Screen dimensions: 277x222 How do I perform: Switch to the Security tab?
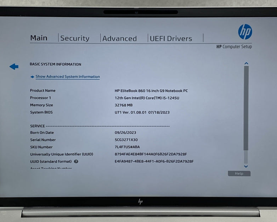tap(75, 38)
